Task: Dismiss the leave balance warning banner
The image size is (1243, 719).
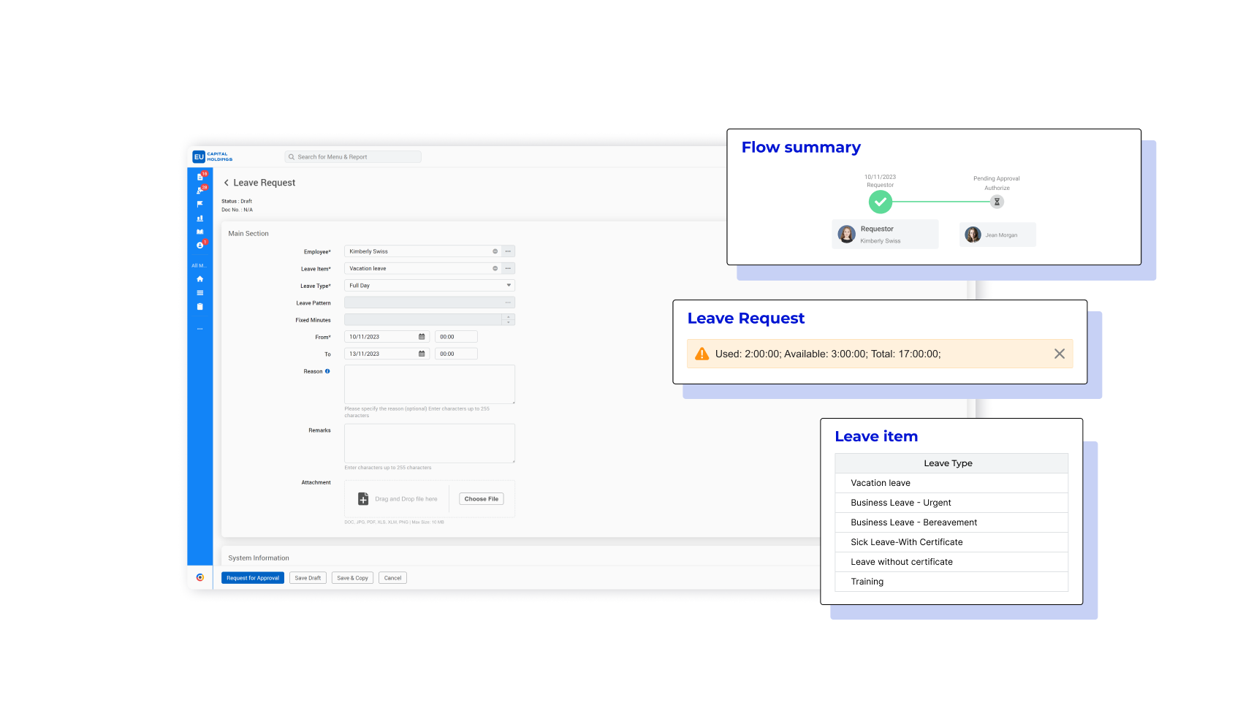Action: pyautogui.click(x=1059, y=354)
